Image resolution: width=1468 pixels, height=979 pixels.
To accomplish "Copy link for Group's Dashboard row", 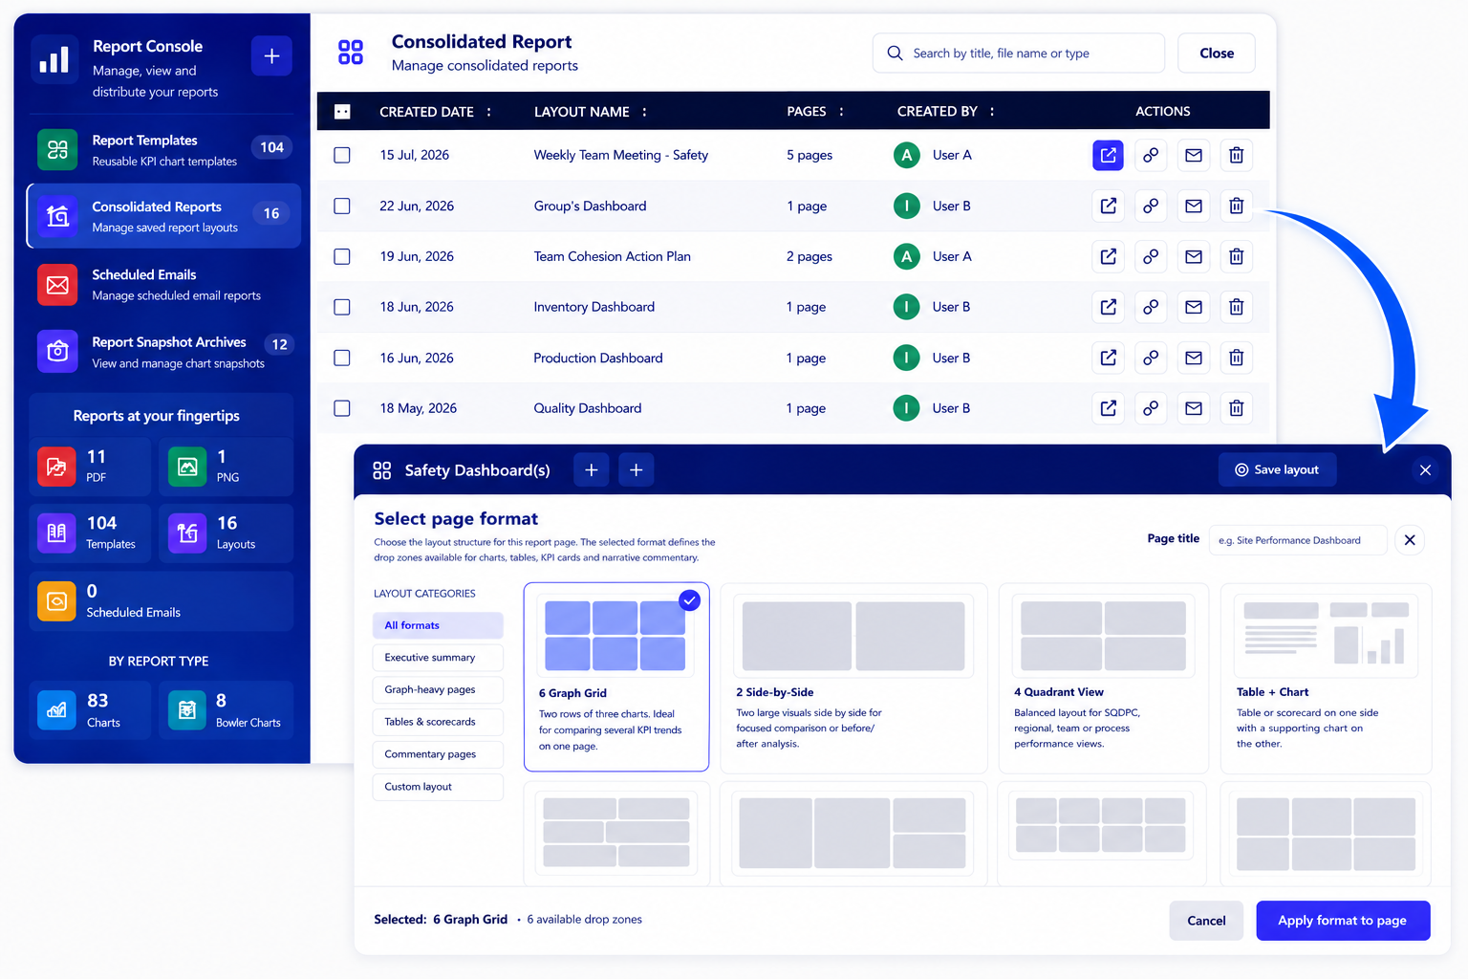I will (1151, 206).
